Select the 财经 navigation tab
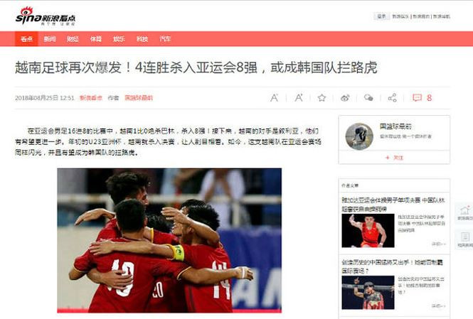The width and height of the screenshot is (473, 319). click(73, 39)
